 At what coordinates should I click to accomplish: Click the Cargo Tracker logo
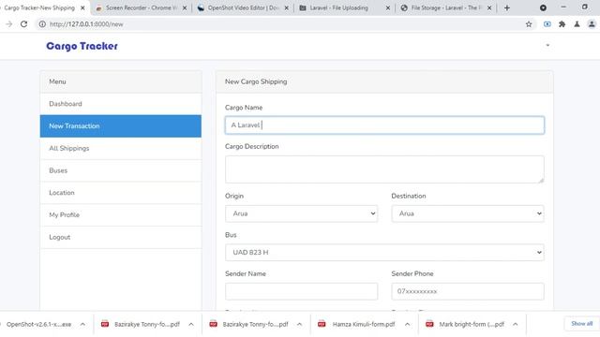[x=82, y=46]
